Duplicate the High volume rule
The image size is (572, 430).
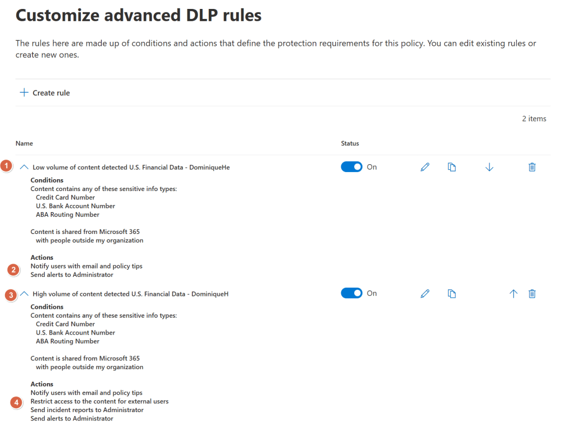tap(452, 294)
